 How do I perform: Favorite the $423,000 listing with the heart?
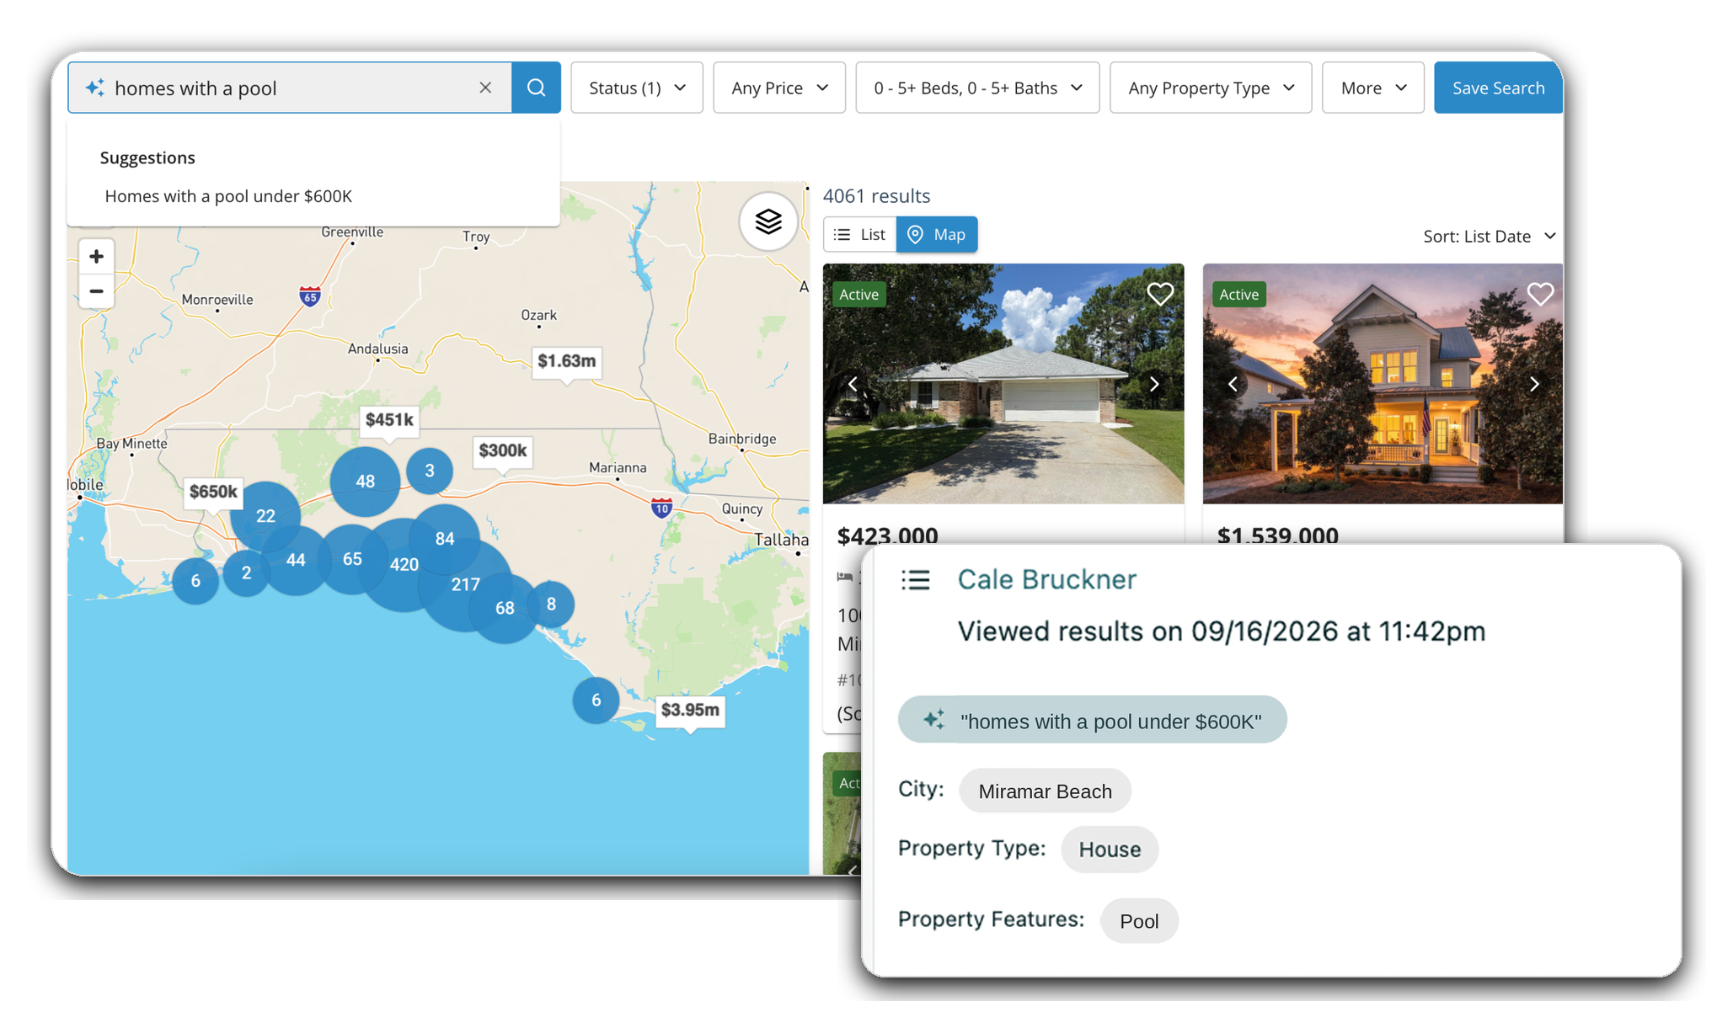1160,294
